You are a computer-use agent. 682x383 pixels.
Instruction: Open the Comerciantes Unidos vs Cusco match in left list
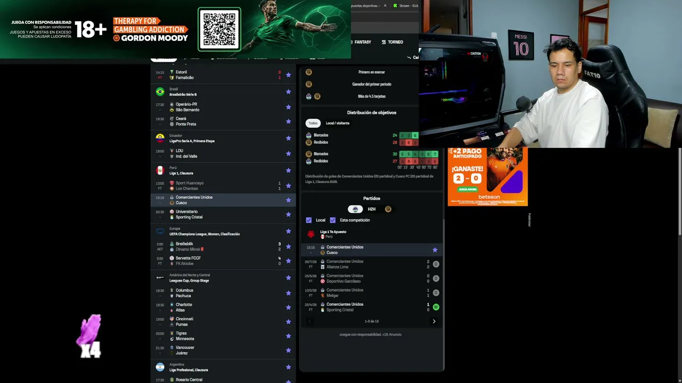(223, 200)
